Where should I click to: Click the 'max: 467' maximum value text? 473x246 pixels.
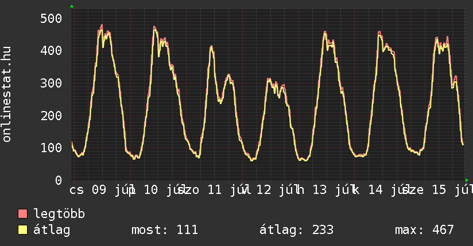(424, 230)
